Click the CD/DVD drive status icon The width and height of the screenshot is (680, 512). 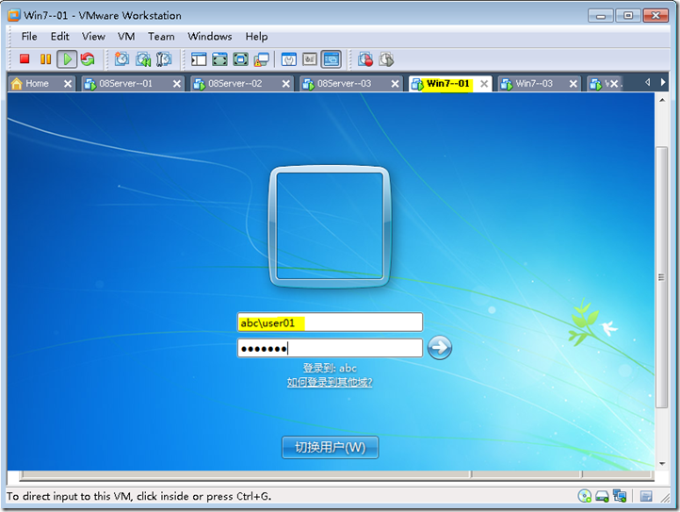pyautogui.click(x=585, y=496)
